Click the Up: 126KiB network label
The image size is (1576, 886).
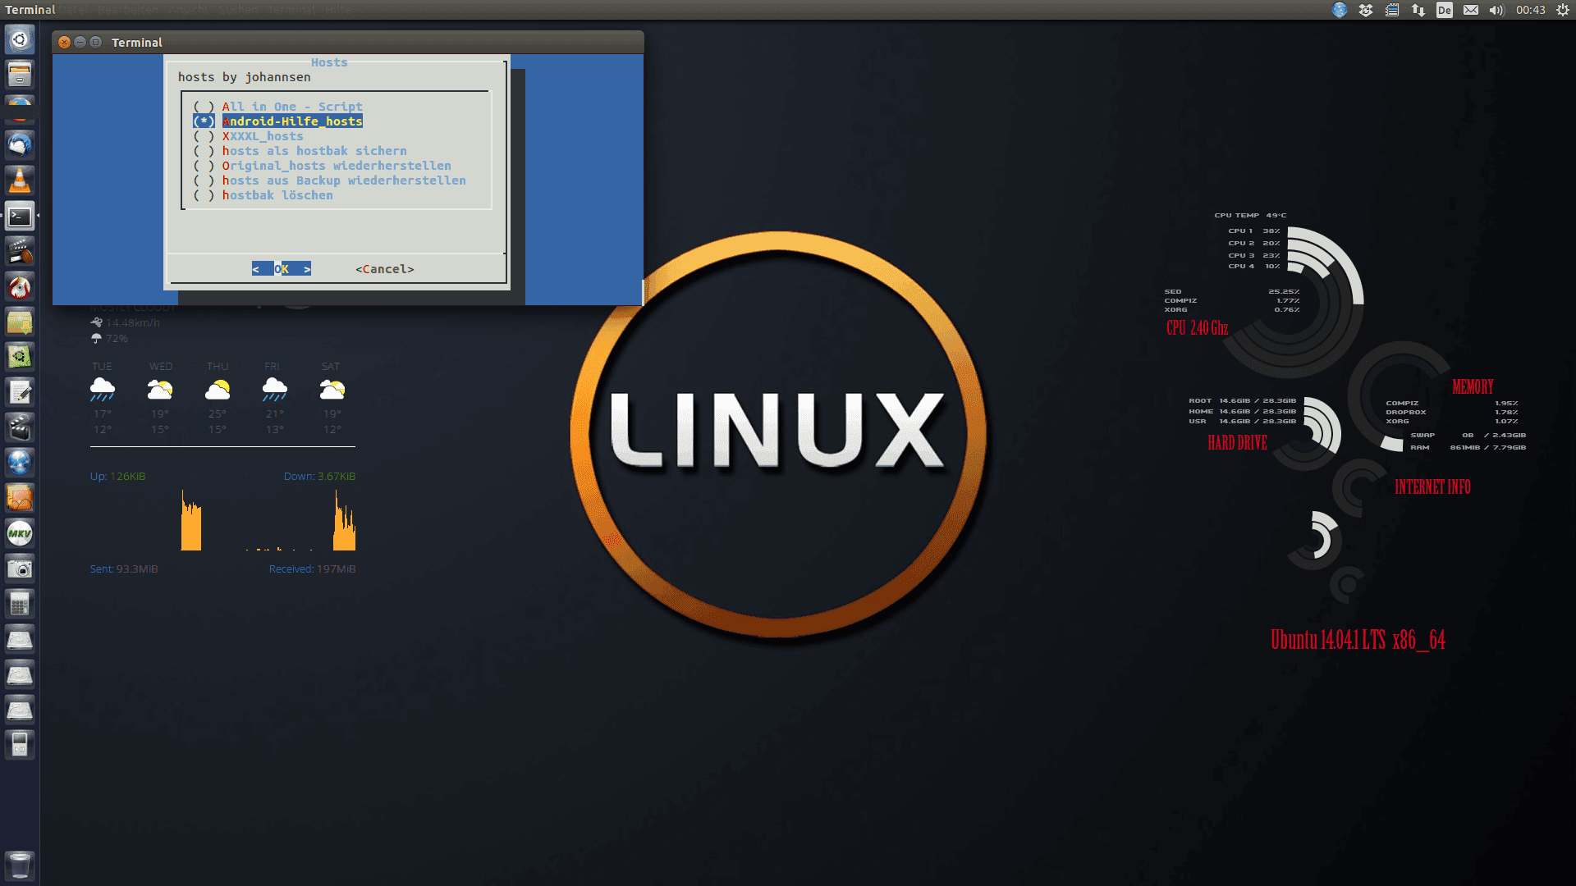pyautogui.click(x=117, y=476)
